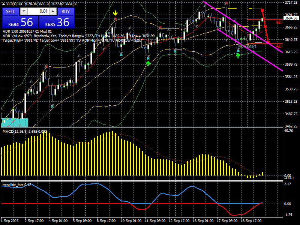This screenshot has height=225, width=300.
Task: Select the green up arrow near 17 Sep
Action: click(238, 55)
